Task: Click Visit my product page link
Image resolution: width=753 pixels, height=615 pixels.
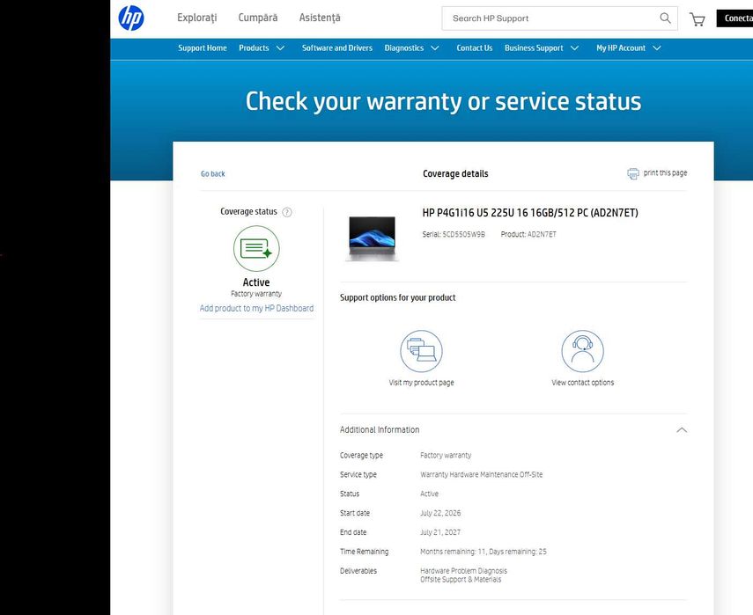Action: 421,383
